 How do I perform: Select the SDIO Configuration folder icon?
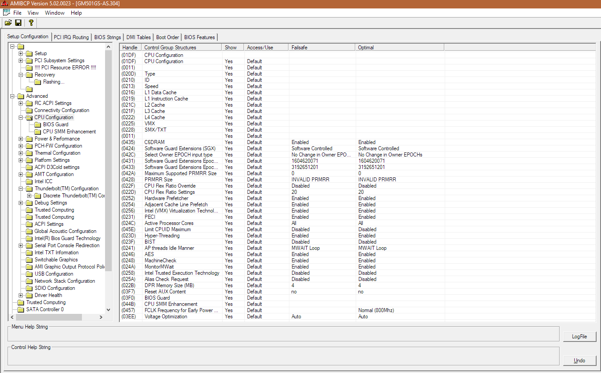(x=29, y=288)
